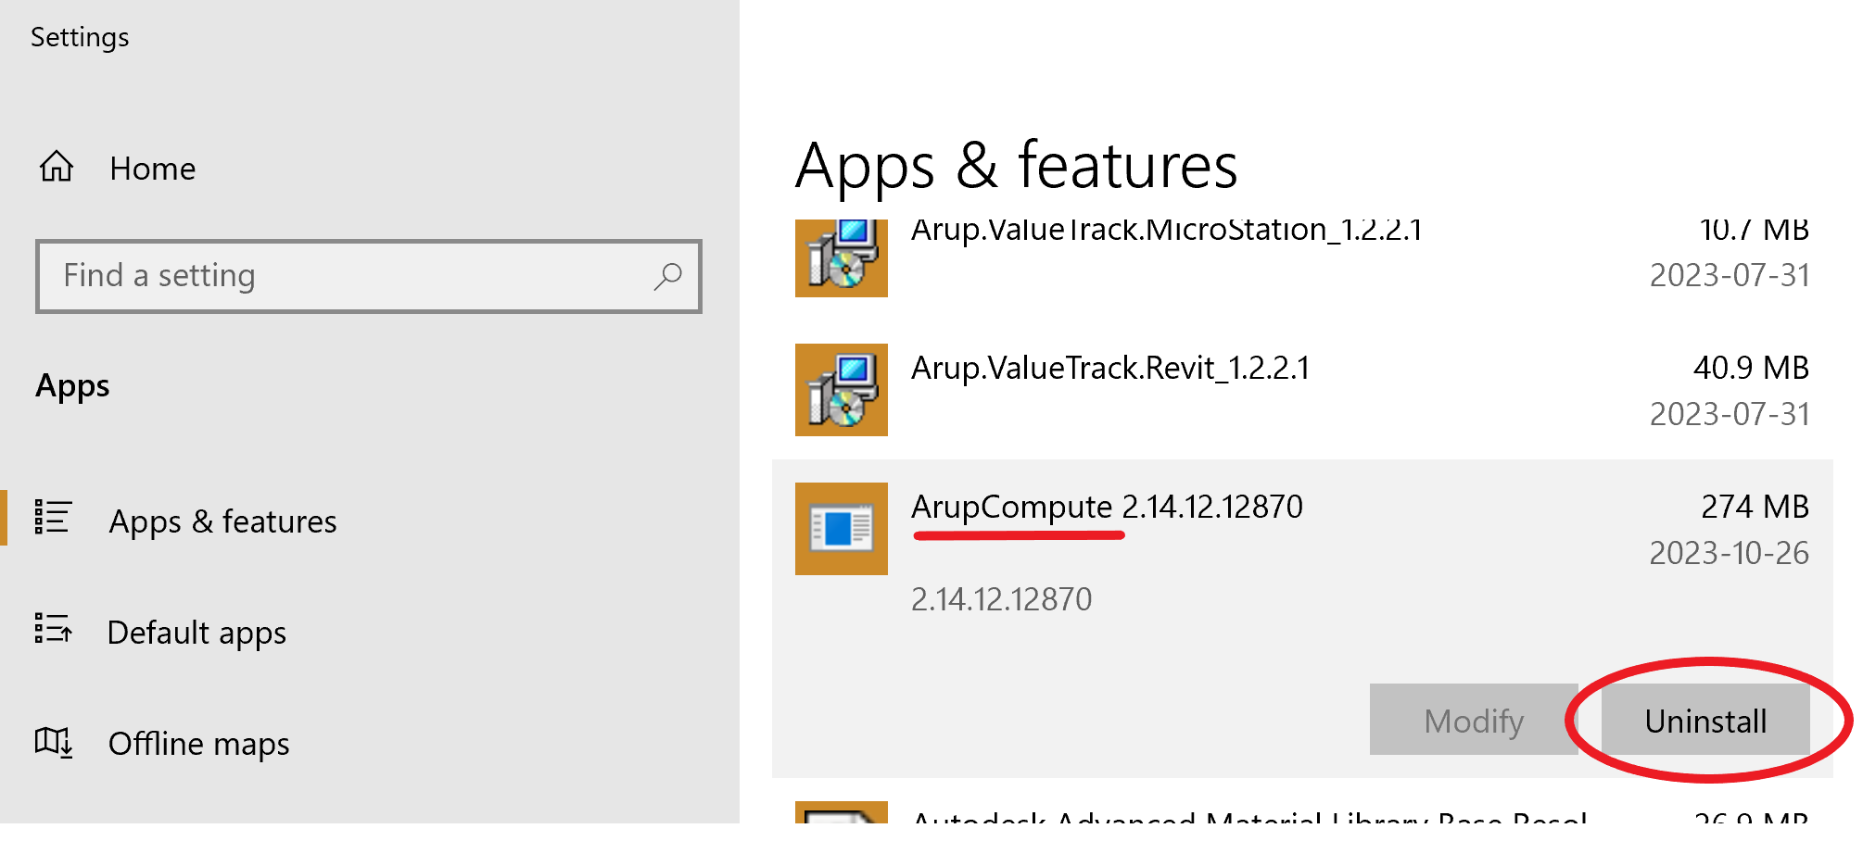Screen dimensions: 1863x841
Task: Click the Home house icon
Action: (57, 167)
